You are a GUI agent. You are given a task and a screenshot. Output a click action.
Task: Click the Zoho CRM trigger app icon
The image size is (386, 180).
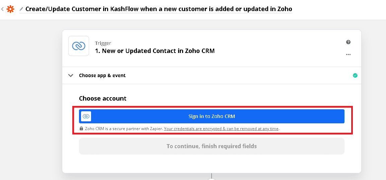(79, 46)
